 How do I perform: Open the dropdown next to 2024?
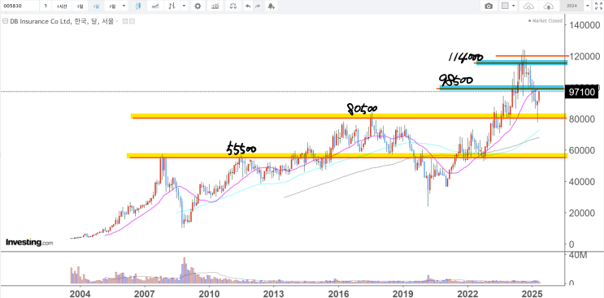coord(588,6)
